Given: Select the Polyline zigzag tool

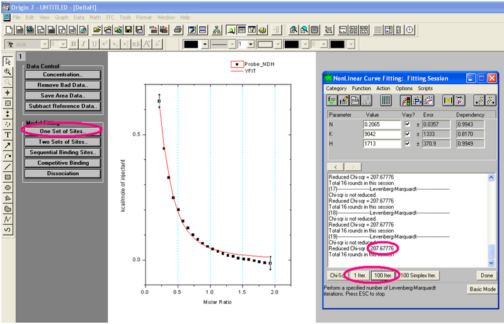Looking at the screenshot, I should pyautogui.click(x=8, y=219).
